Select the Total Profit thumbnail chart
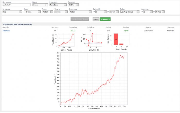This screenshot has width=180, height=113. (64, 42)
